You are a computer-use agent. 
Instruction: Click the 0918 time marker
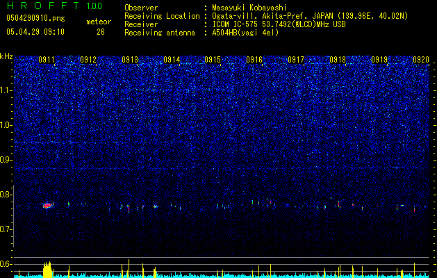click(x=338, y=60)
